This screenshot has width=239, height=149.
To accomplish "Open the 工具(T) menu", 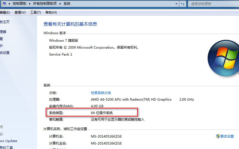I will point(35,13).
